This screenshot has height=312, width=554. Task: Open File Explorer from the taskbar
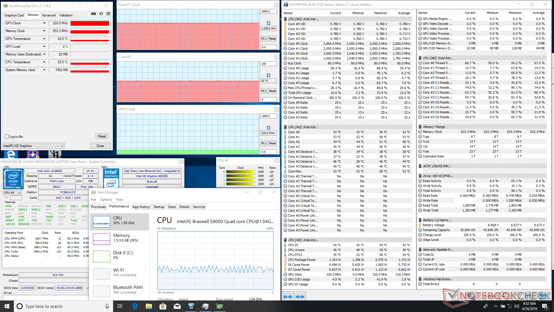tap(149, 306)
